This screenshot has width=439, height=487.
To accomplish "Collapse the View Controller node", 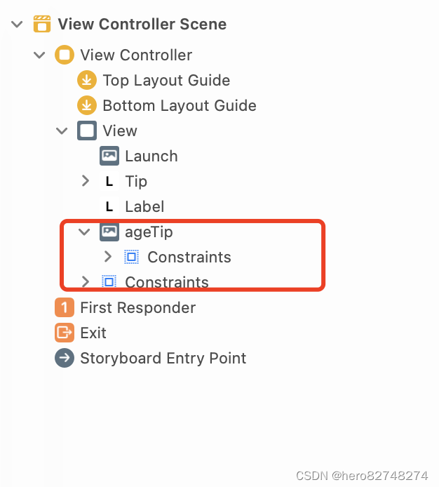I will (39, 55).
